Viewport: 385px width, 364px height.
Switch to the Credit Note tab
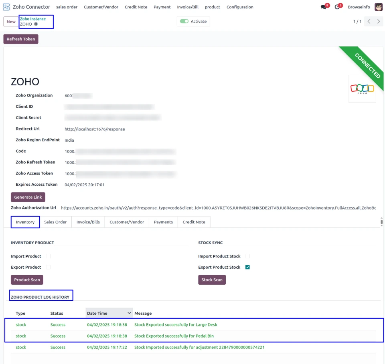click(x=194, y=222)
